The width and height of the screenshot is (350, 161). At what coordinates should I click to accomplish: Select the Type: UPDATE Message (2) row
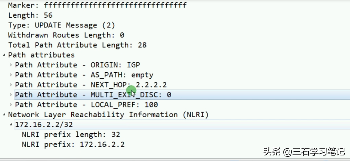point(62,25)
